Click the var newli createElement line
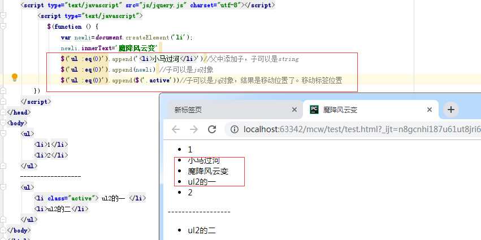 (127, 37)
